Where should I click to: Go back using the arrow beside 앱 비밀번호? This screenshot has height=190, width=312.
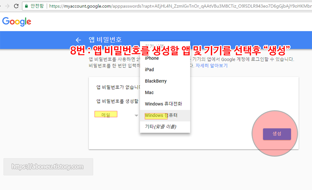pyautogui.click(x=78, y=40)
